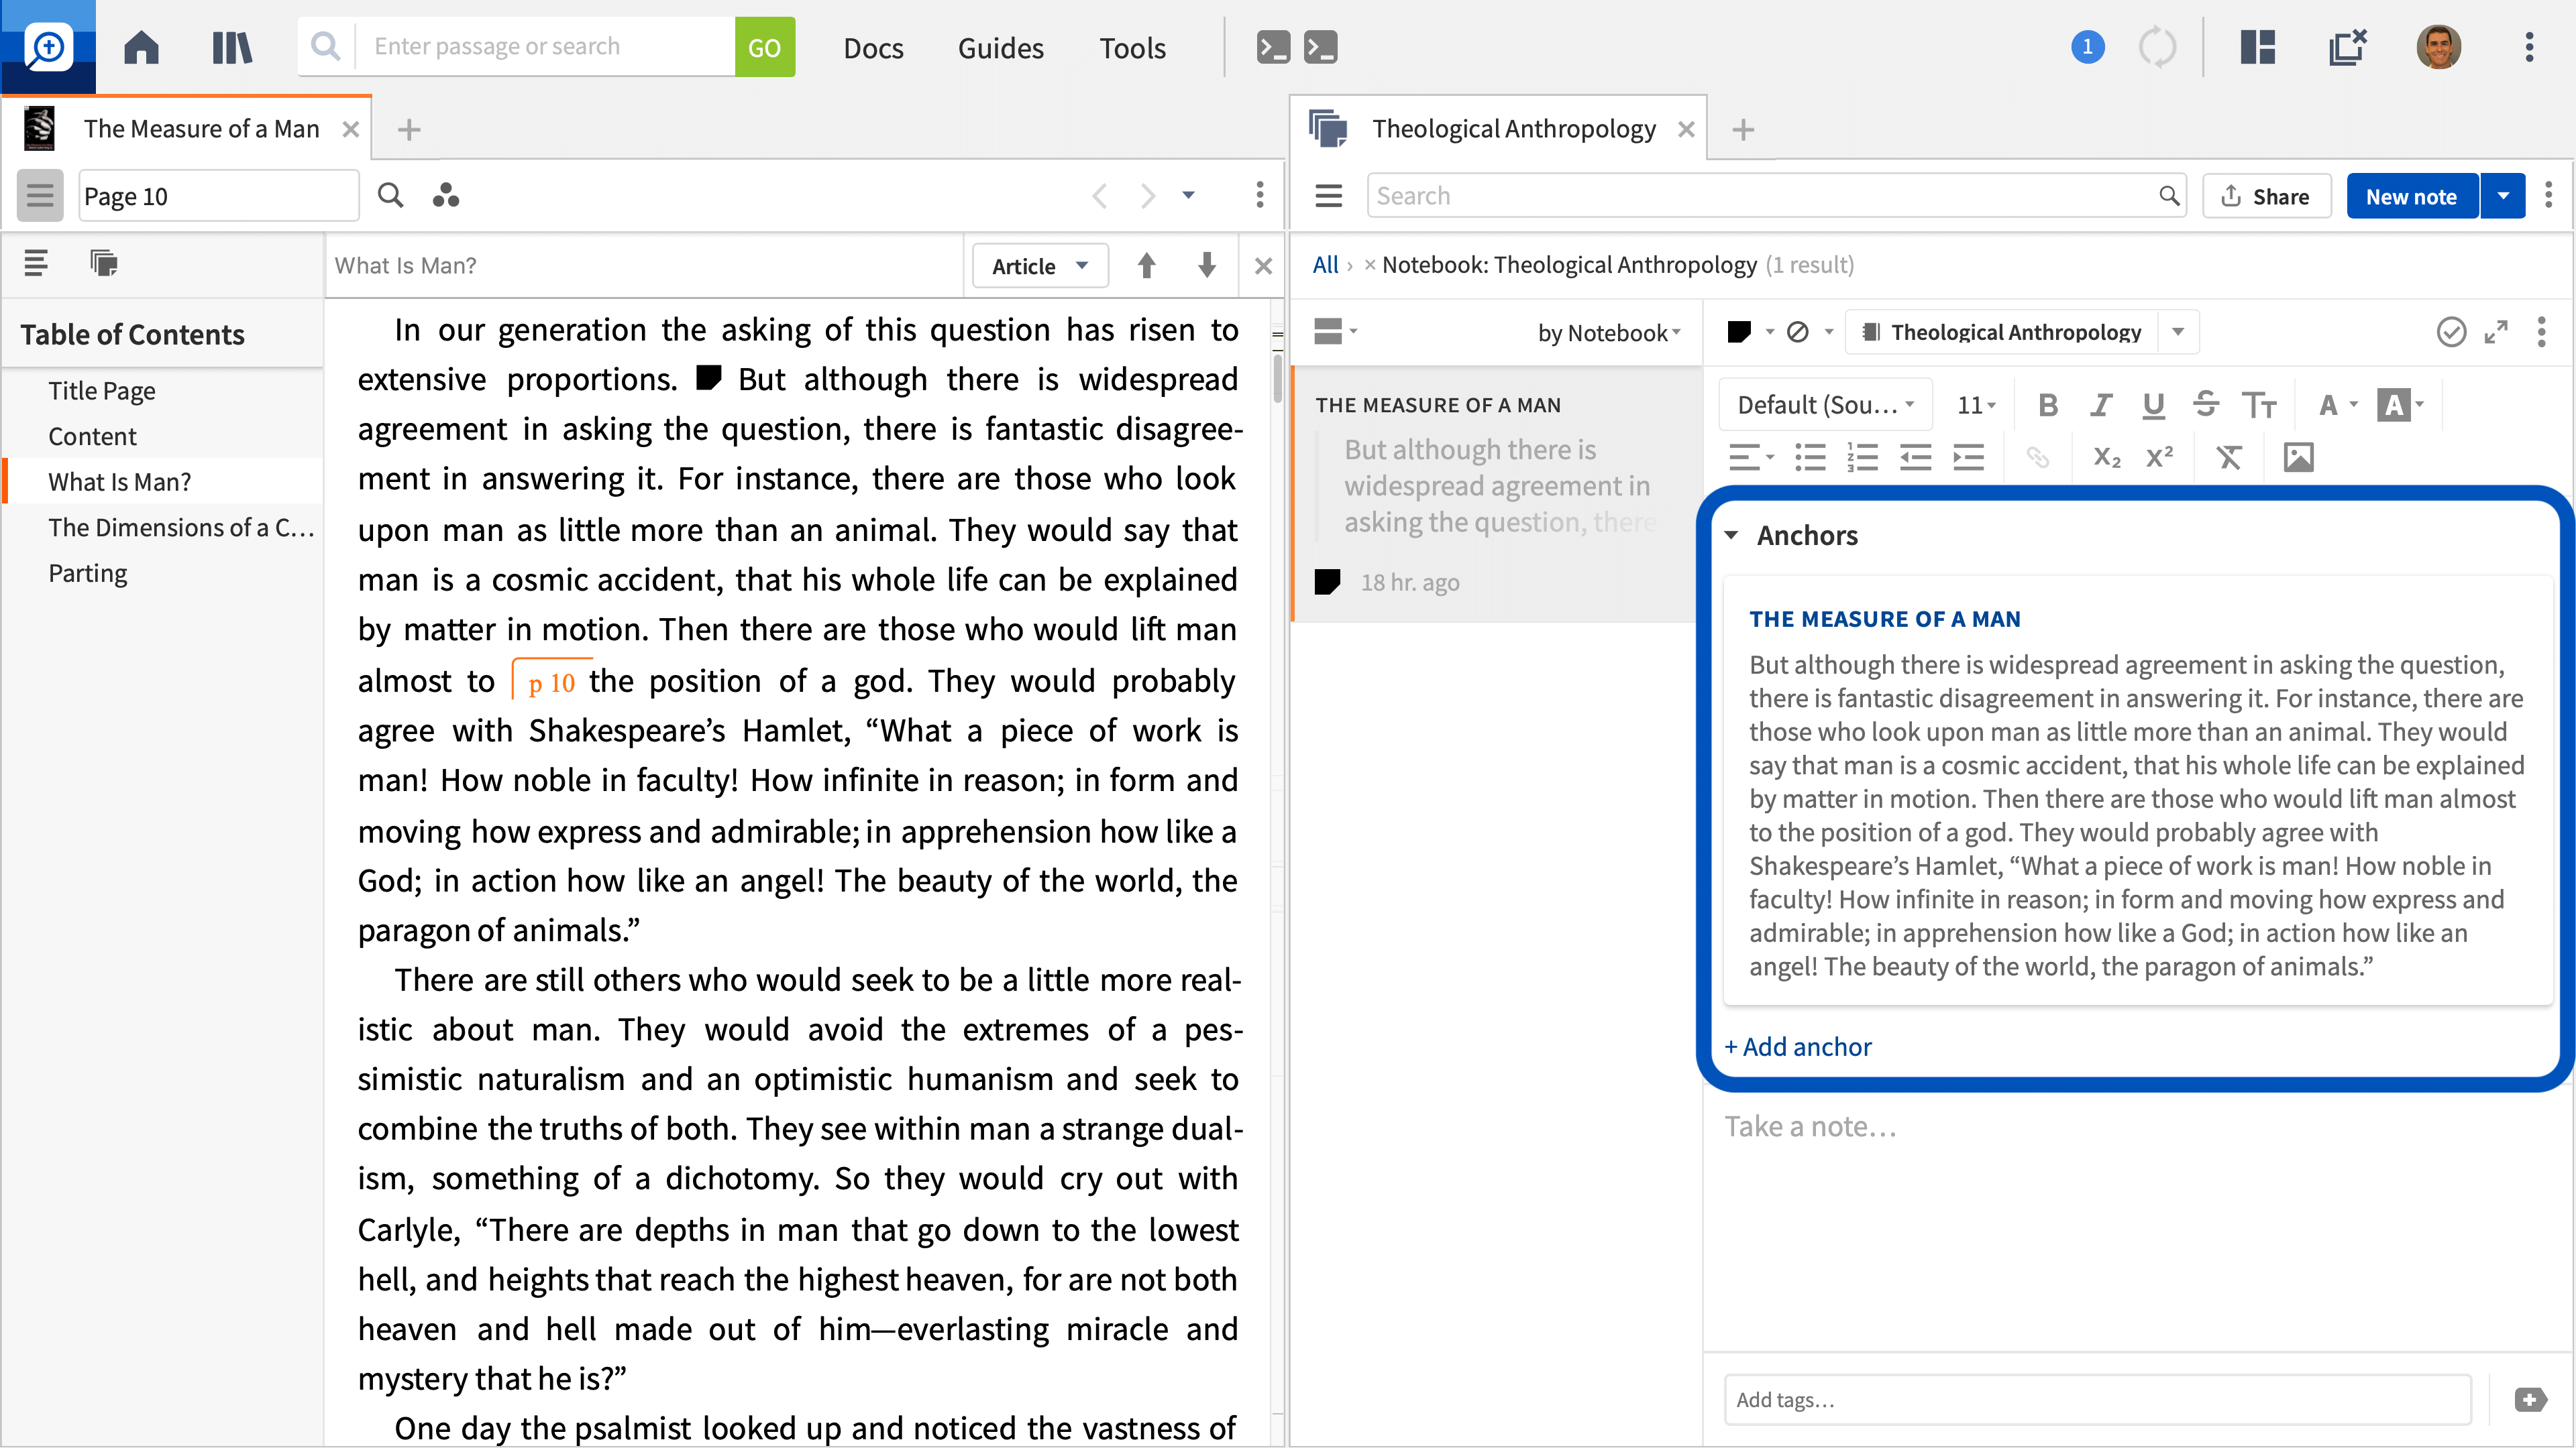
Task: Show the notes stack icon in sidebar
Action: pyautogui.click(x=104, y=263)
